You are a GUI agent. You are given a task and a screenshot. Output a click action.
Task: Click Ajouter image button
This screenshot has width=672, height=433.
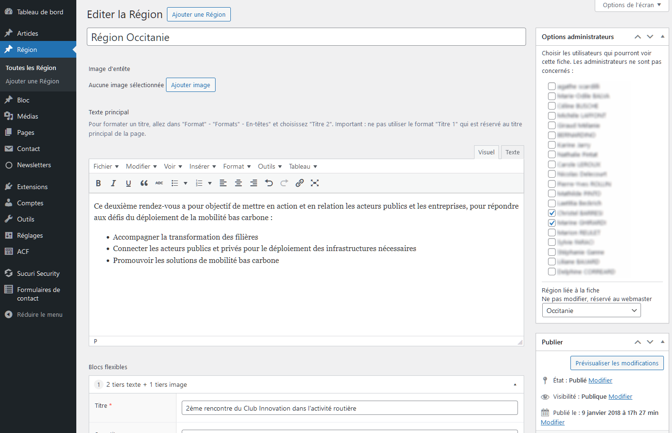[x=191, y=85]
